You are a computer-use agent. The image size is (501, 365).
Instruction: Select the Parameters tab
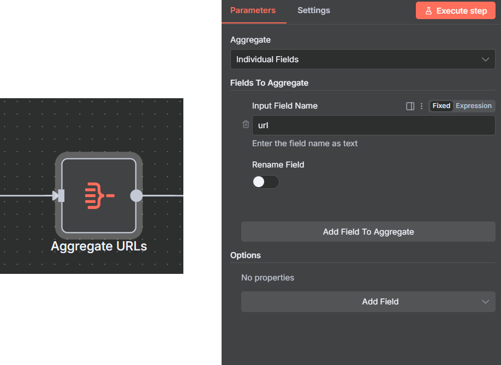coord(253,10)
